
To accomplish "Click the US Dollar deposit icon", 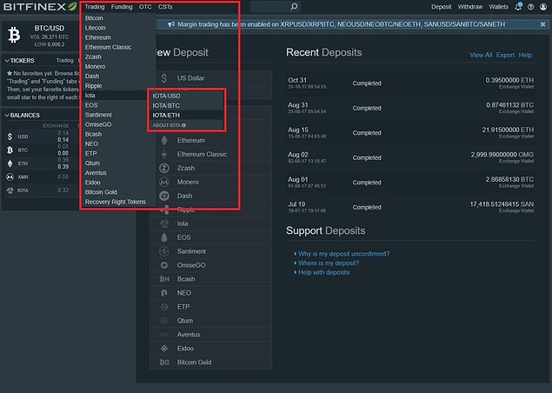I will pos(164,78).
